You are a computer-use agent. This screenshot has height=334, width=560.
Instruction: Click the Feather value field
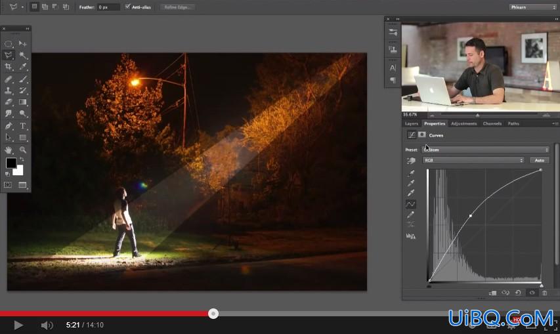[108, 7]
